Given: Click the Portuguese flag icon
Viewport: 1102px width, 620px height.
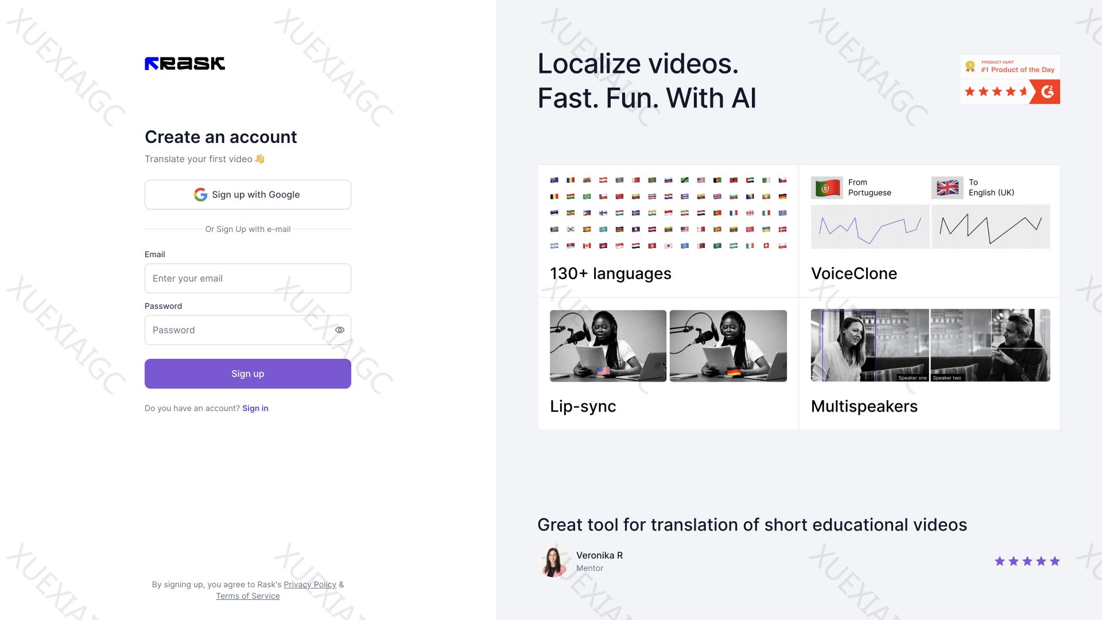Looking at the screenshot, I should (826, 188).
